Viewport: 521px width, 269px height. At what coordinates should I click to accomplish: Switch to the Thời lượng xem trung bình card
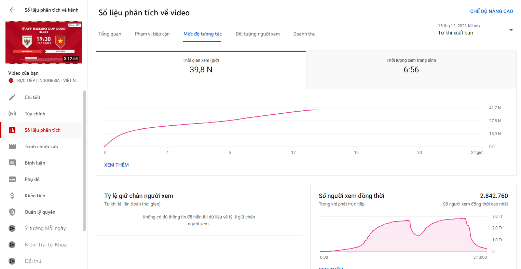[x=411, y=69]
